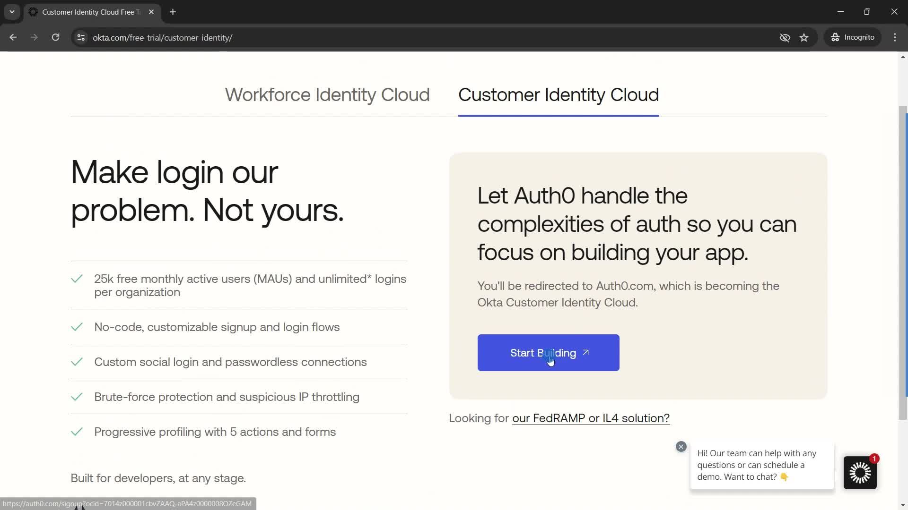The width and height of the screenshot is (908, 510).
Task: Click the Start Building button
Action: 548,353
